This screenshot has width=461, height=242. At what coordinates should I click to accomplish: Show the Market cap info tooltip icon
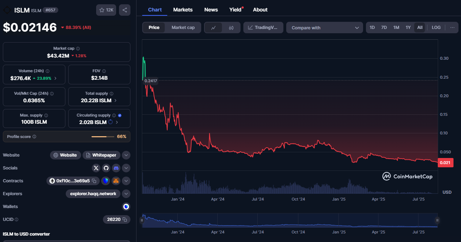78,48
